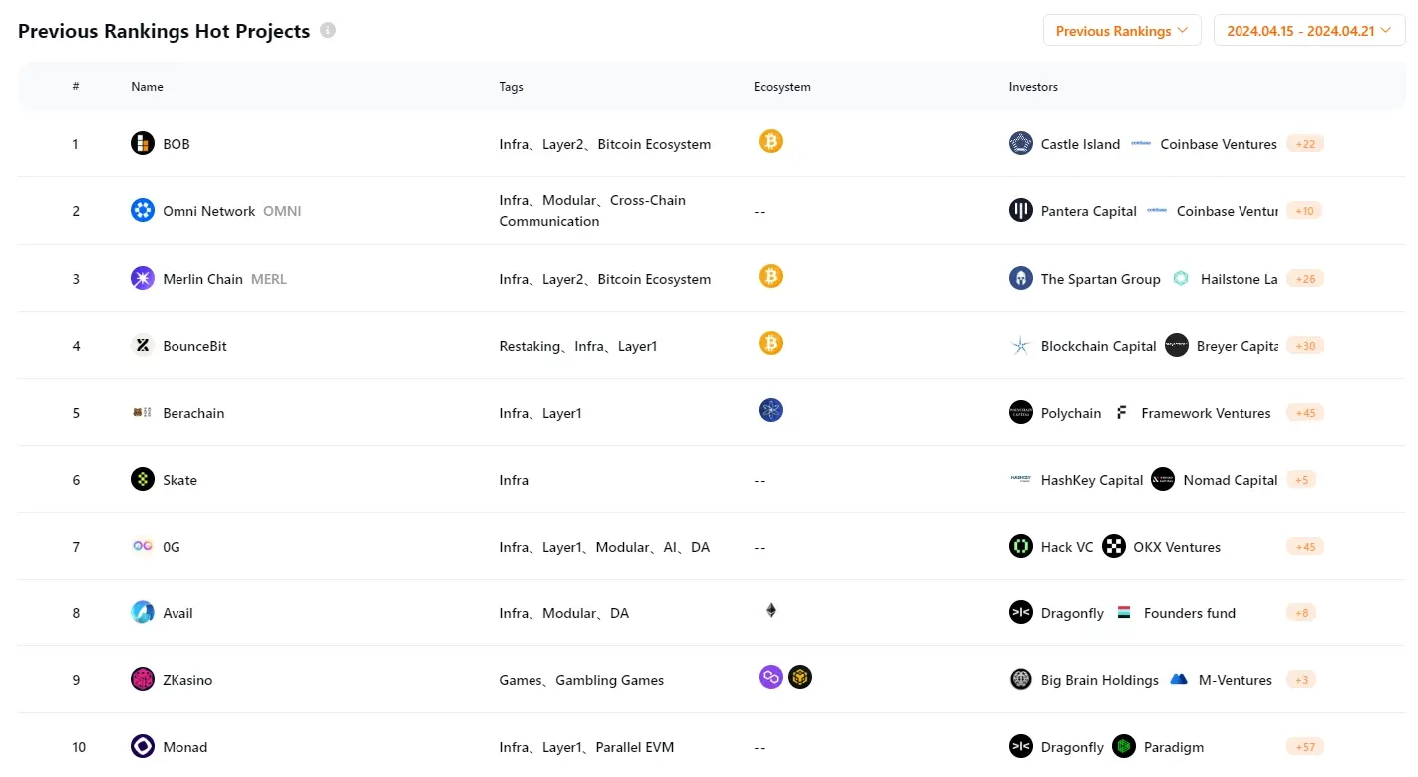This screenshot has width=1418, height=777.
Task: Click the +57 investor count badge for Monad
Action: tap(1304, 745)
